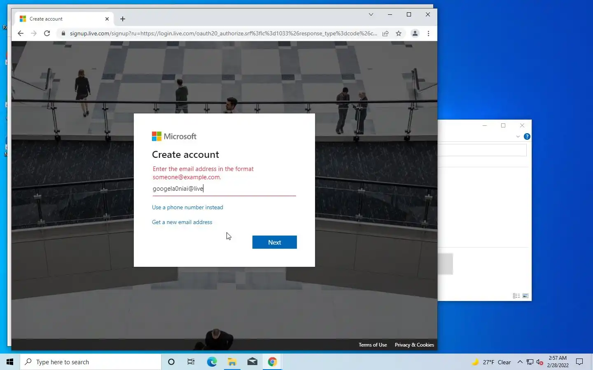Screen dimensions: 593x370
Task: Click Use a phone number instead
Action: (x=187, y=207)
